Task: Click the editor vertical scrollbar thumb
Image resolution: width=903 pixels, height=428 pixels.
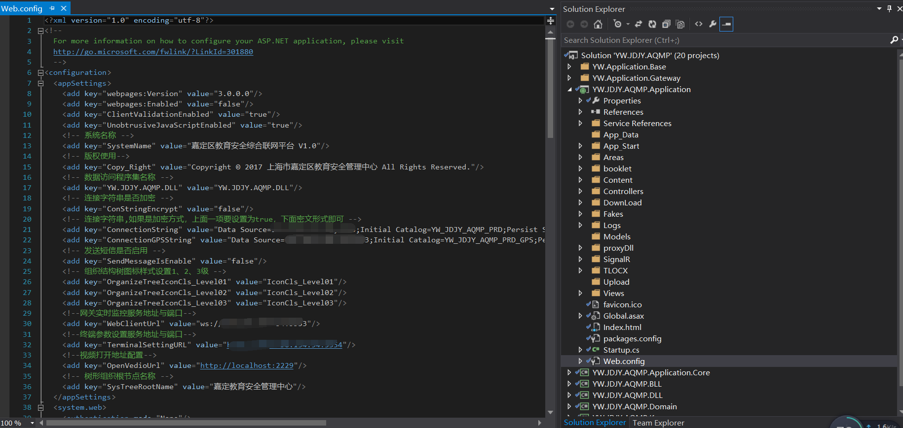Action: click(x=551, y=89)
